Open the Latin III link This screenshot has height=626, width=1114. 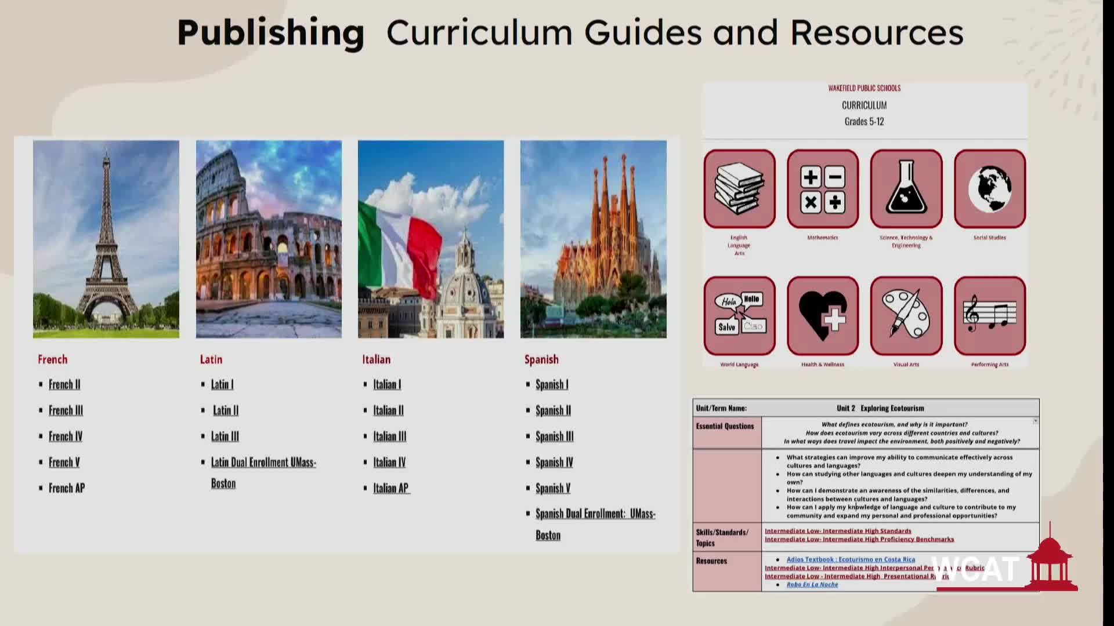225,436
